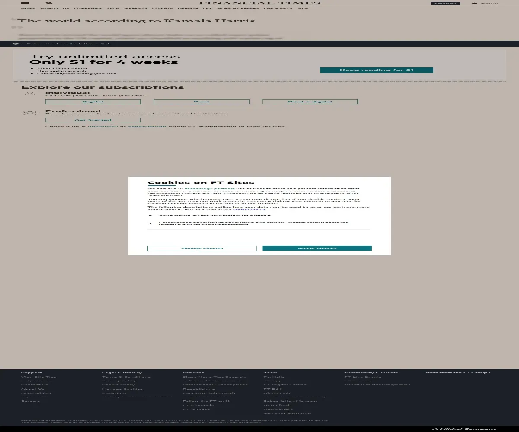Click the Subscribe button in header
Viewport: 519px width, 432px height.
tap(445, 3)
